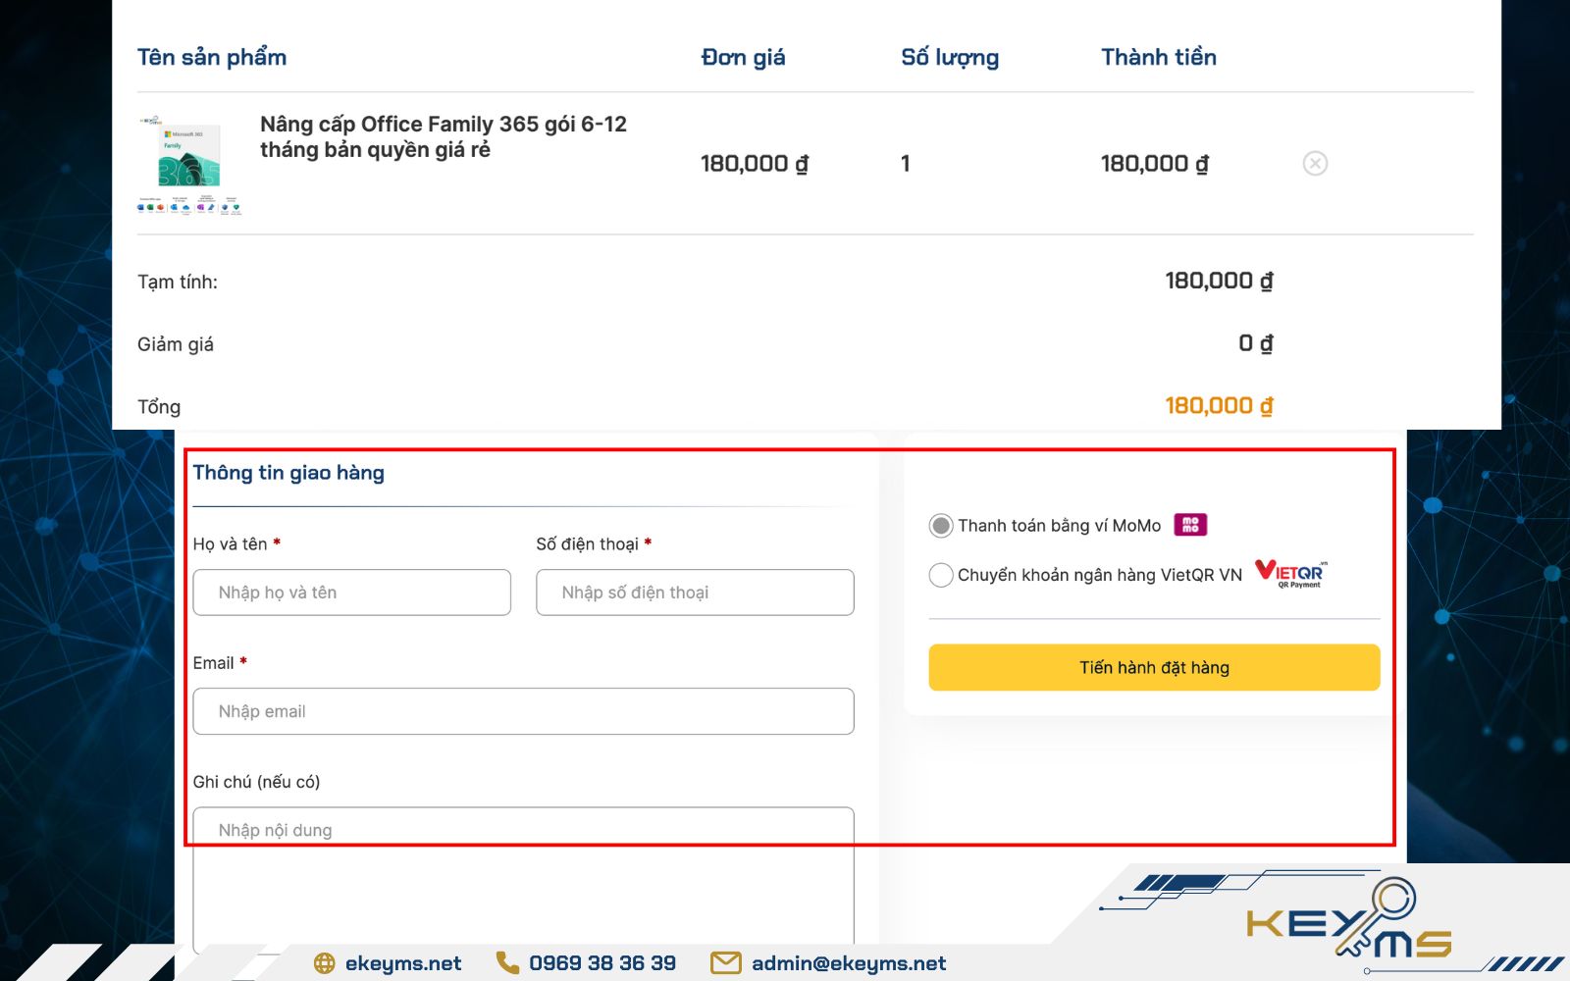Click the hotline number 0969 38 36 39
This screenshot has width=1570, height=981.
(x=602, y=963)
